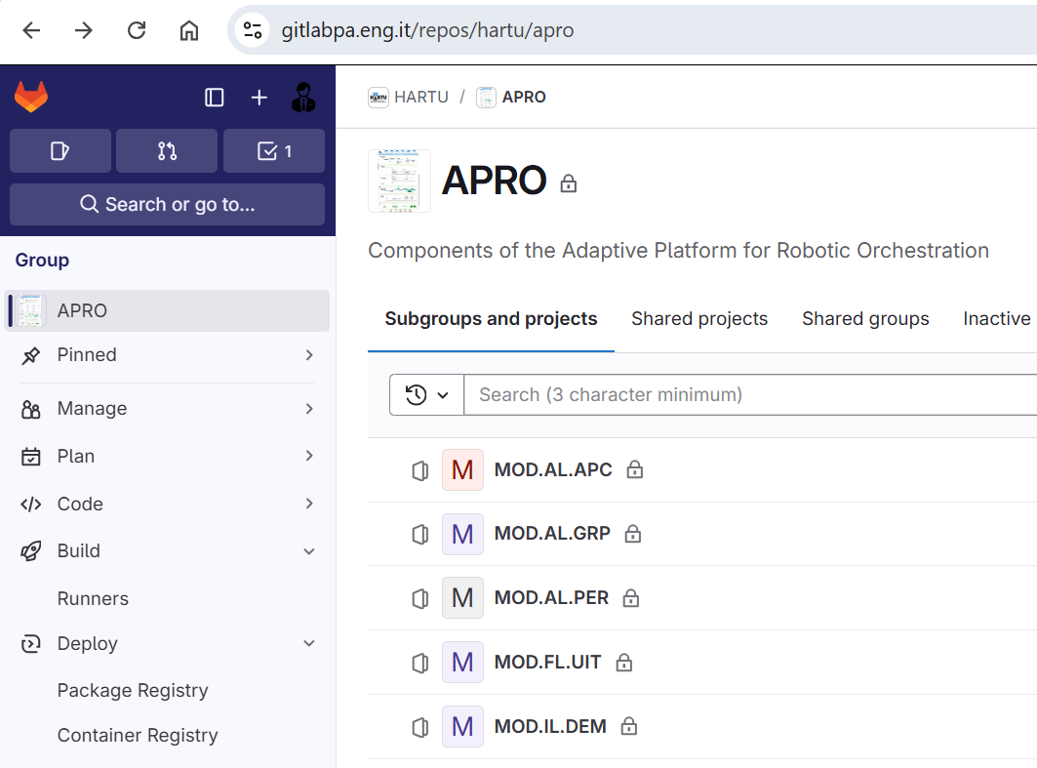
Task: Open the MOD.AL.GRP project
Action: coord(552,533)
